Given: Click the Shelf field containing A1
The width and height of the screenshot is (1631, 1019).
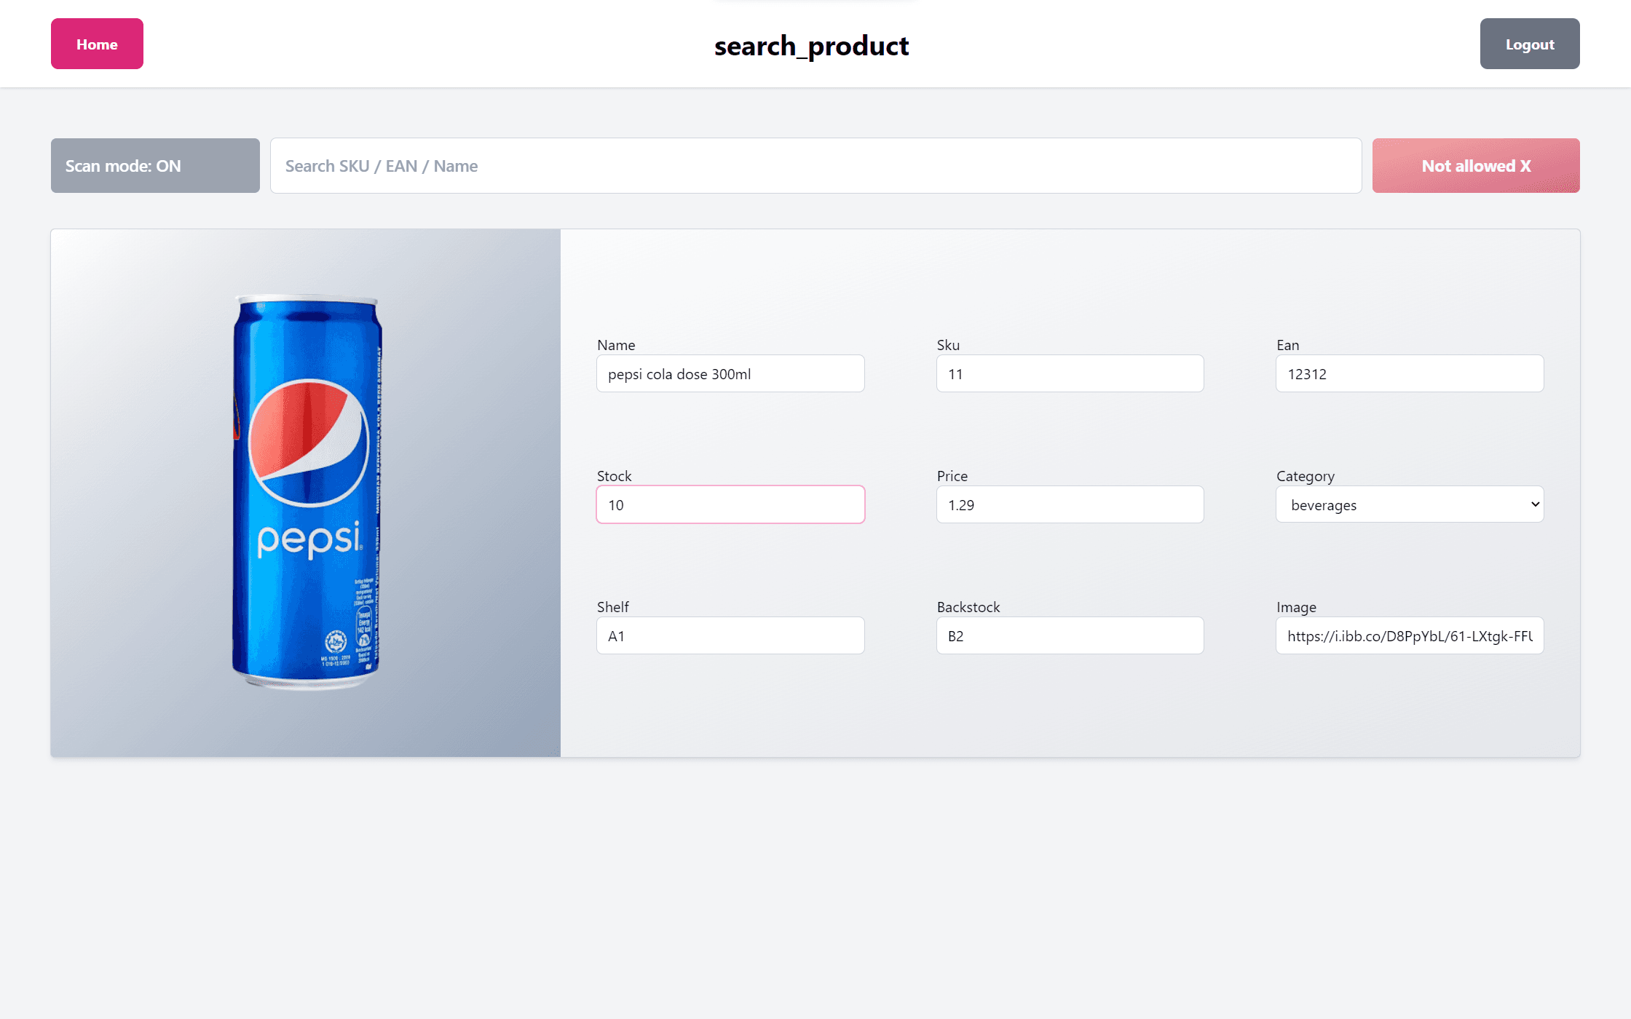Looking at the screenshot, I should [730, 635].
